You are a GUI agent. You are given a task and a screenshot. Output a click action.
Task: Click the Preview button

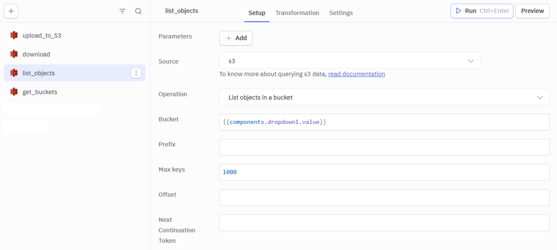532,11
